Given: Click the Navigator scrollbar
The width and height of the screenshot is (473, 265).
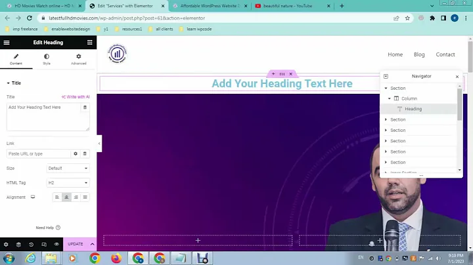Looking at the screenshot, I should point(459,104).
